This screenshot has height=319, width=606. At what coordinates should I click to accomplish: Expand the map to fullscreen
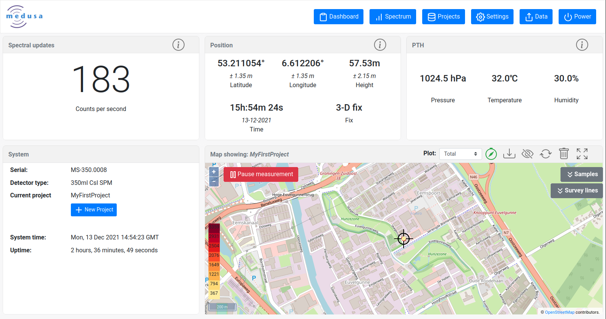(x=582, y=154)
